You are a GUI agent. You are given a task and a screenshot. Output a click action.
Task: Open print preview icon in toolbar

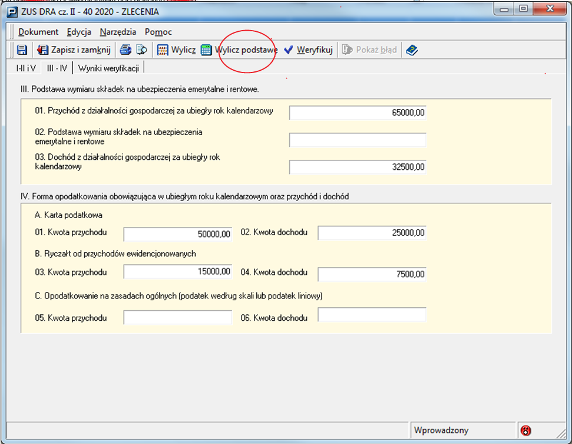(141, 50)
